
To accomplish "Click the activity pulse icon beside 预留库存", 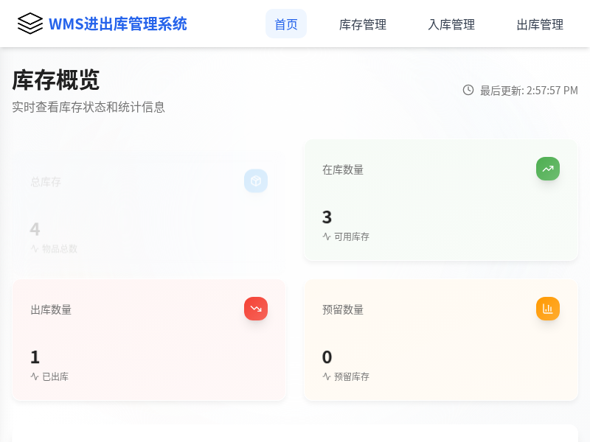I will [326, 376].
